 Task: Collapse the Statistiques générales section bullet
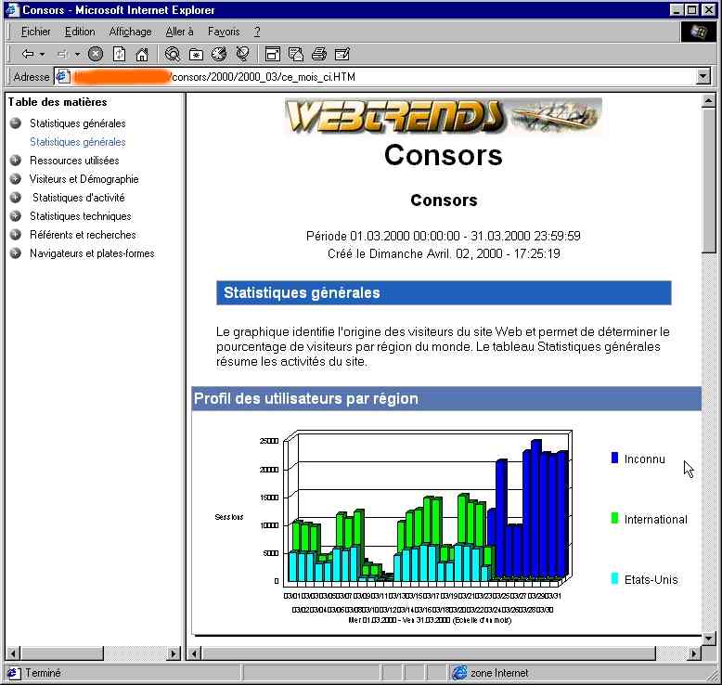[x=16, y=123]
